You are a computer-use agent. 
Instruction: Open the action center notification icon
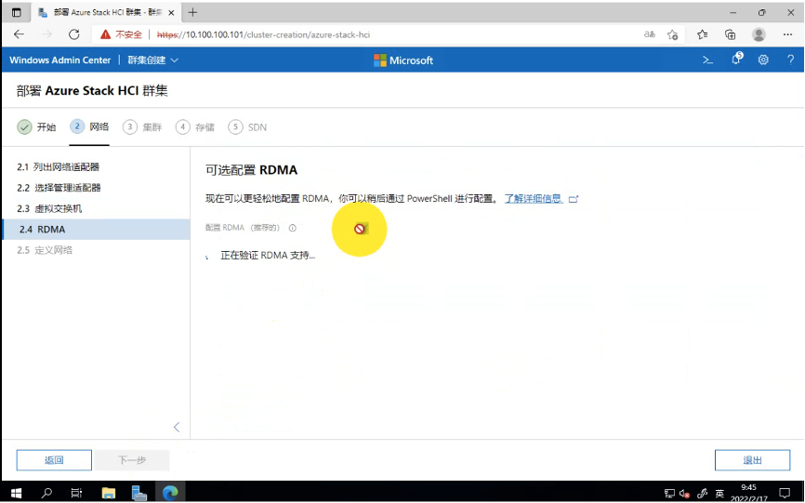coord(785,493)
